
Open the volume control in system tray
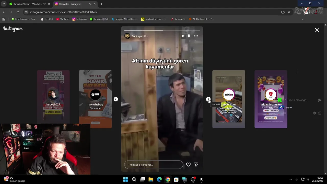307,179
